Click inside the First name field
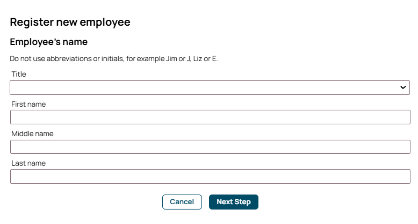Screen dimensions: 418x224 click(x=210, y=117)
